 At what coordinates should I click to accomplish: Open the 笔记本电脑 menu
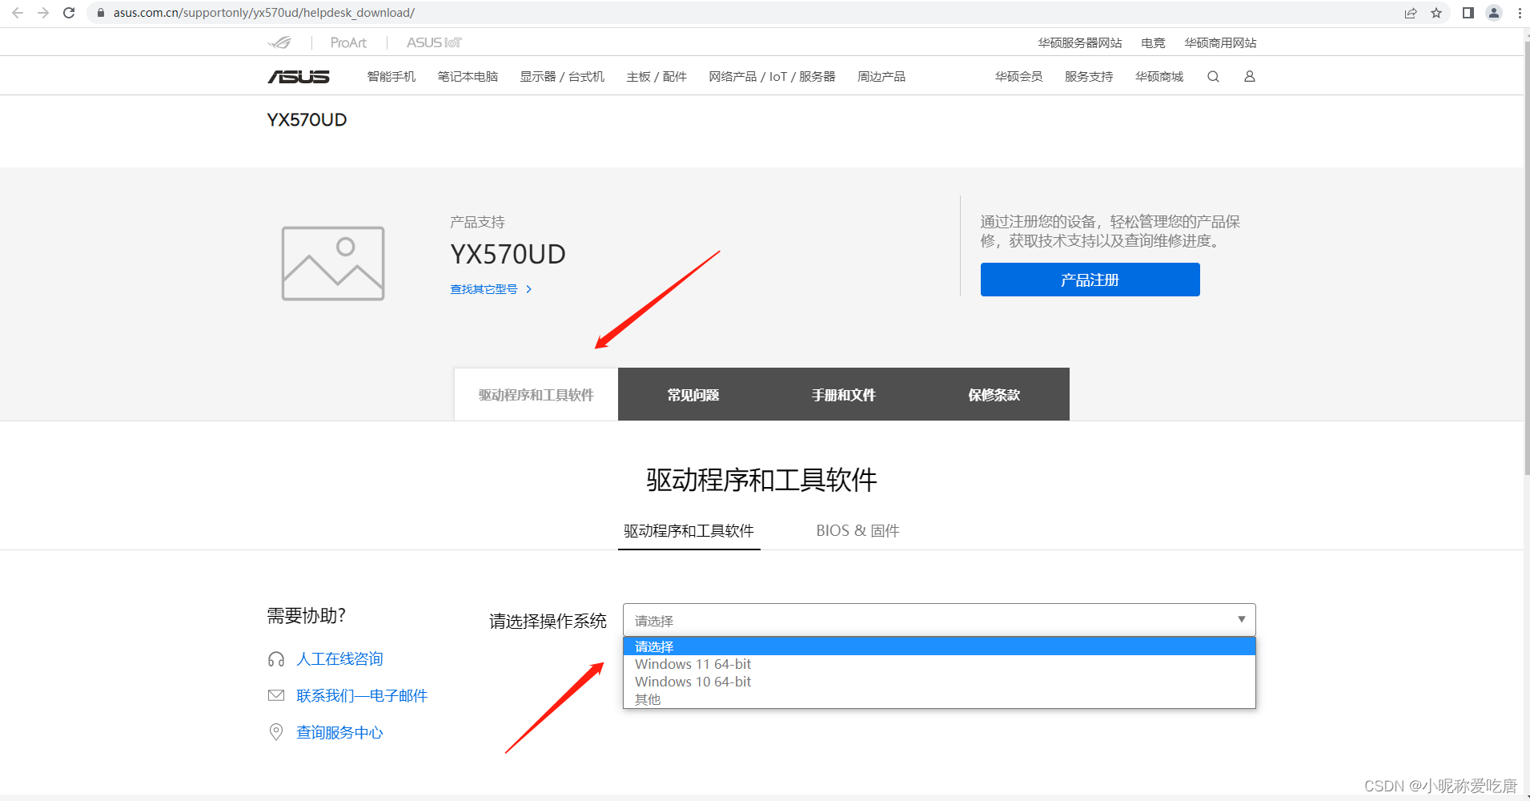point(468,76)
